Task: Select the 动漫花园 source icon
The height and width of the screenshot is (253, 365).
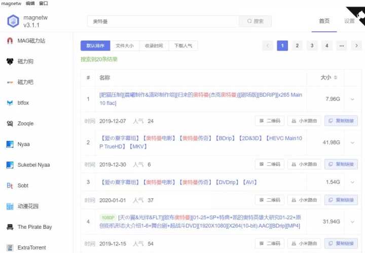Action: [x=10, y=206]
